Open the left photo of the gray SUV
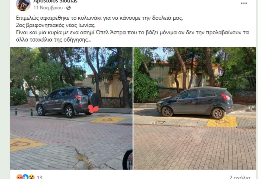The width and height of the screenshot is (258, 179). [x=71, y=108]
